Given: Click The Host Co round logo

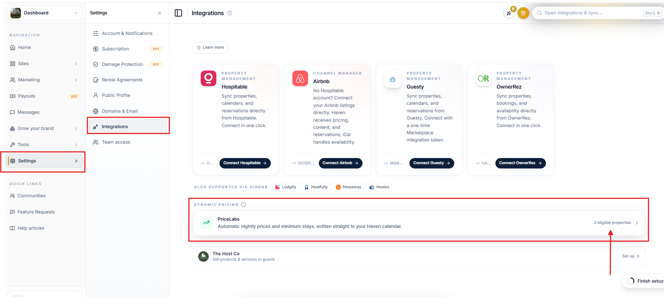Looking at the screenshot, I should click(x=204, y=256).
